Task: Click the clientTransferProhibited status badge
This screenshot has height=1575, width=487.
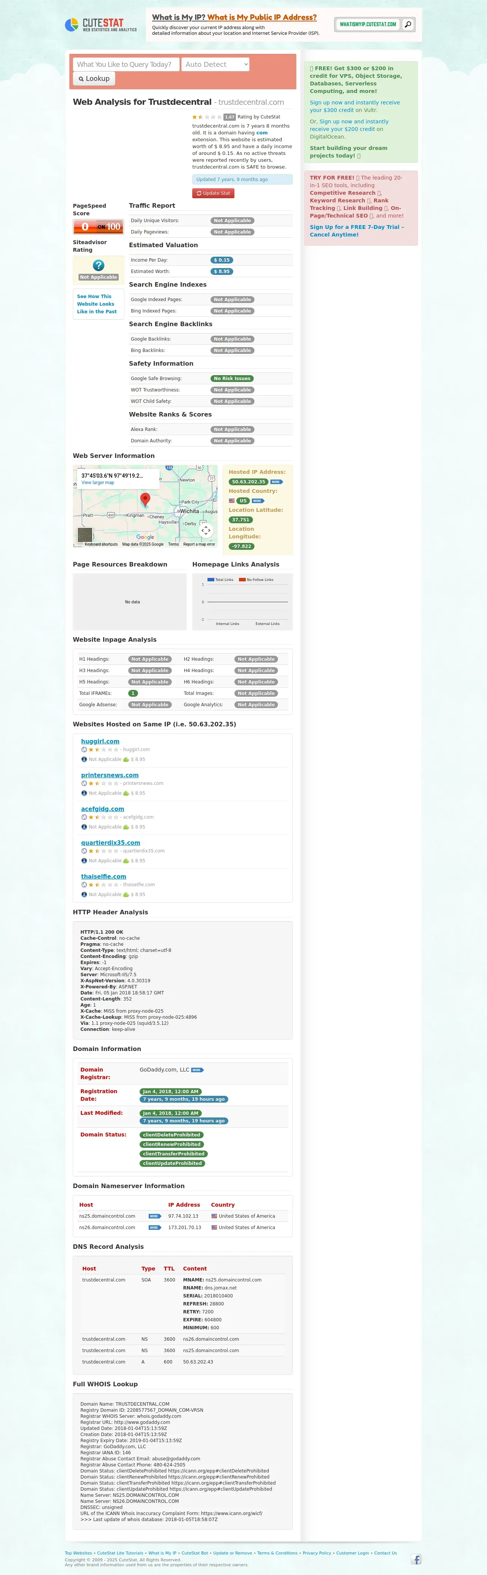Action: tap(174, 1154)
